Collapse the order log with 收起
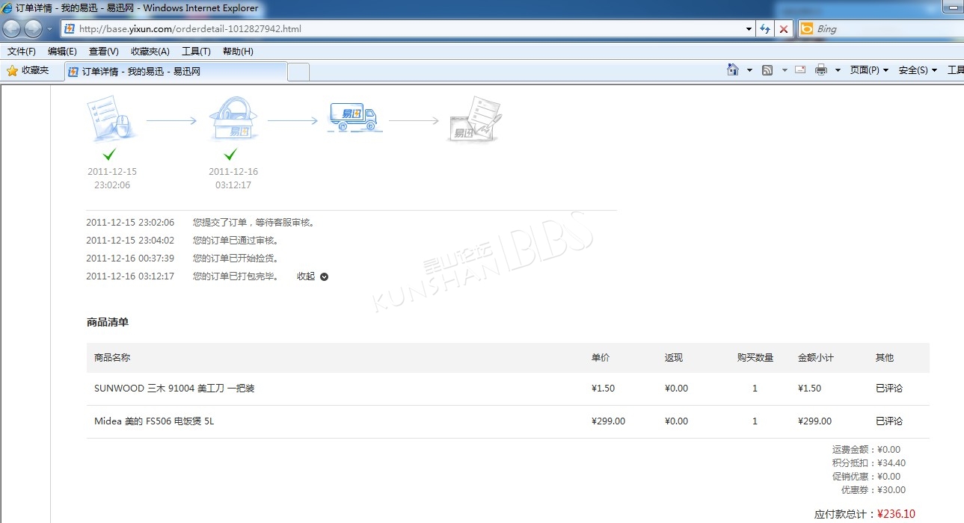 313,276
